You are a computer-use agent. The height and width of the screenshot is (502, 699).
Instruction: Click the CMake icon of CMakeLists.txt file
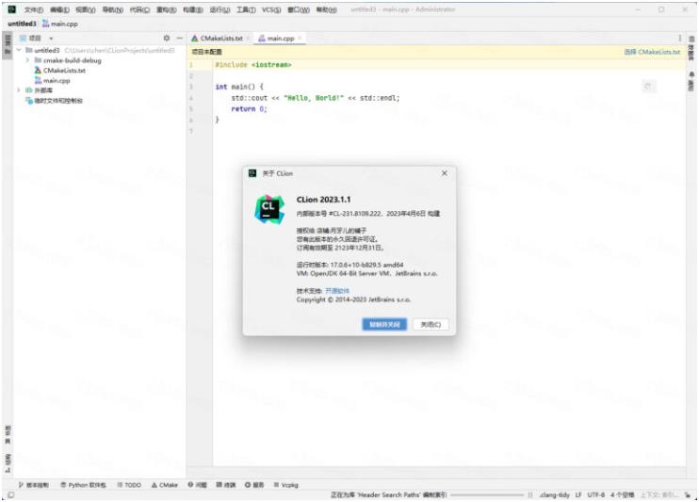(x=38, y=71)
